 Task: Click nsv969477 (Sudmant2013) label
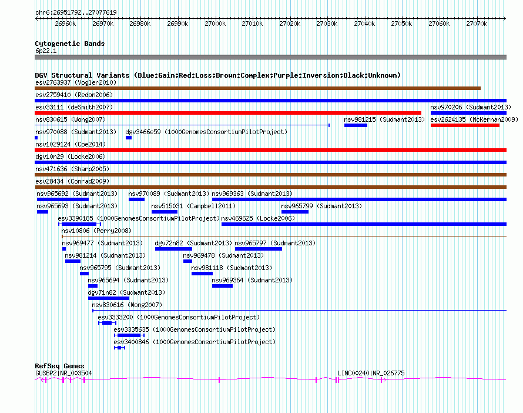coord(102,243)
